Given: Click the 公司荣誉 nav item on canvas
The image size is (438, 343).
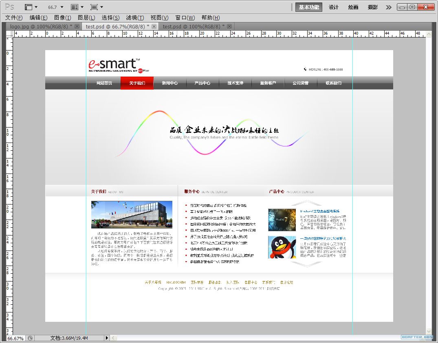Looking at the screenshot, I should click(301, 83).
